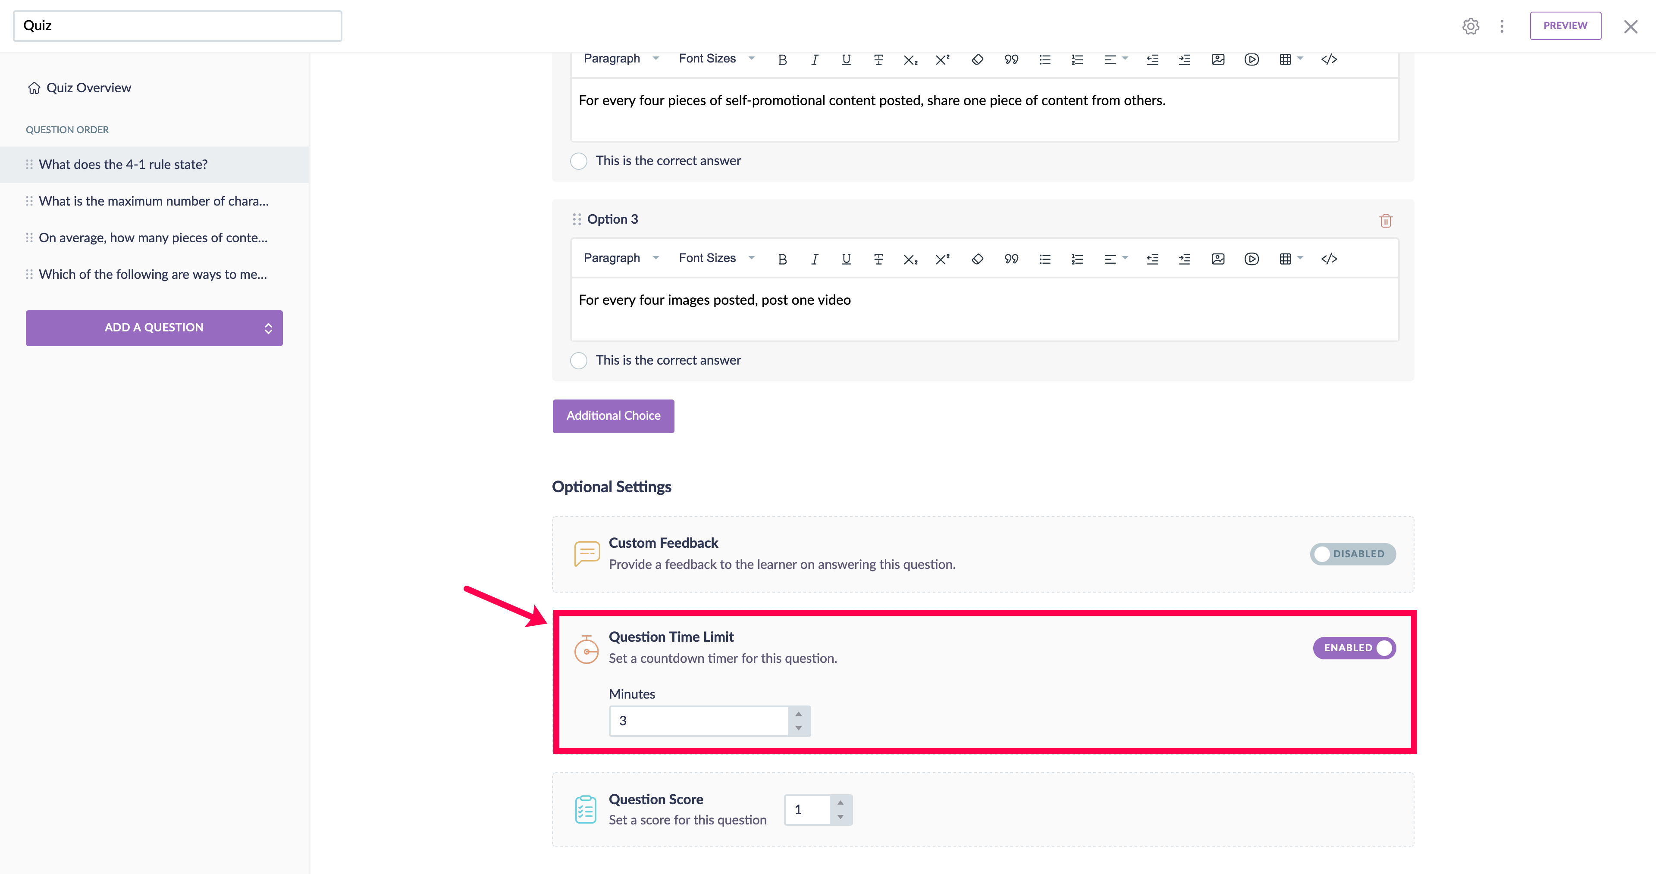Disable Question Time Limit toggle
Viewport: 1656px width, 874px height.
coord(1354,648)
